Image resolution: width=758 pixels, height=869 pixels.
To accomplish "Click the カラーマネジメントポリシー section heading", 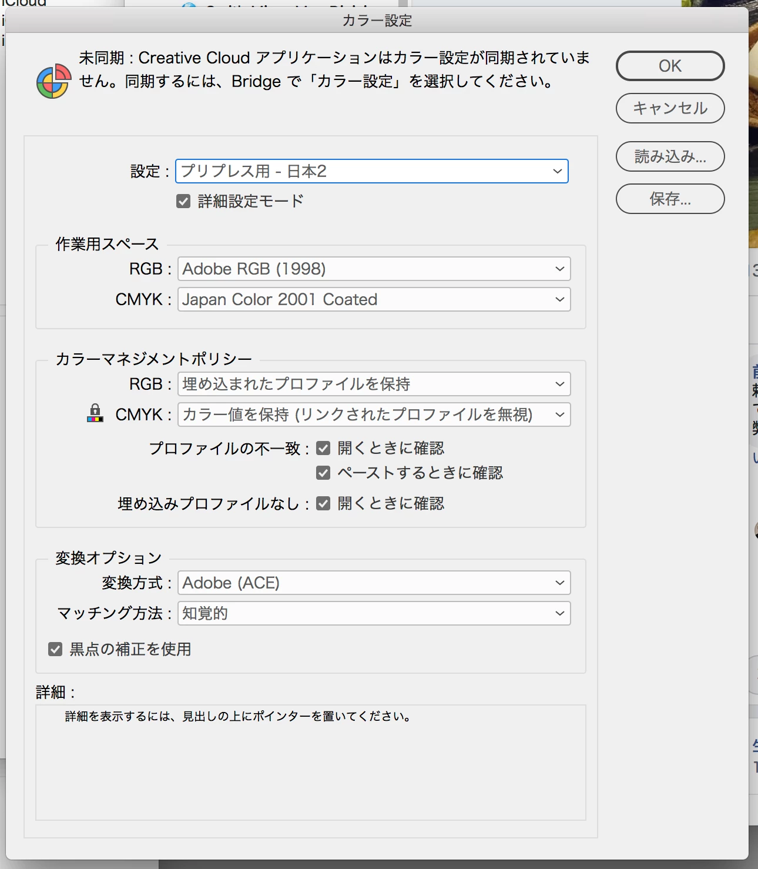I will coord(153,359).
